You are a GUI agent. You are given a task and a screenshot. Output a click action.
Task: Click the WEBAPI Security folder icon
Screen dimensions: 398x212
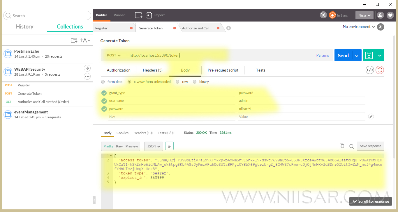pyautogui.click(x=8, y=72)
